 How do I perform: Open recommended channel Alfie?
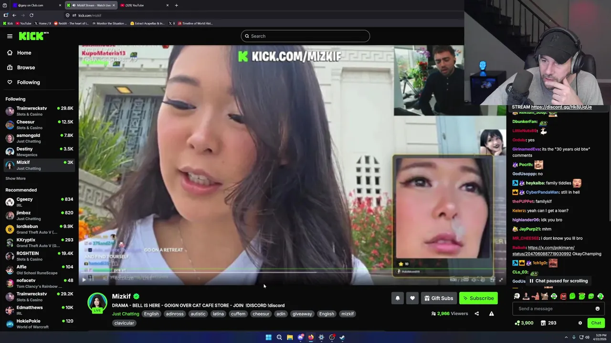click(x=39, y=270)
